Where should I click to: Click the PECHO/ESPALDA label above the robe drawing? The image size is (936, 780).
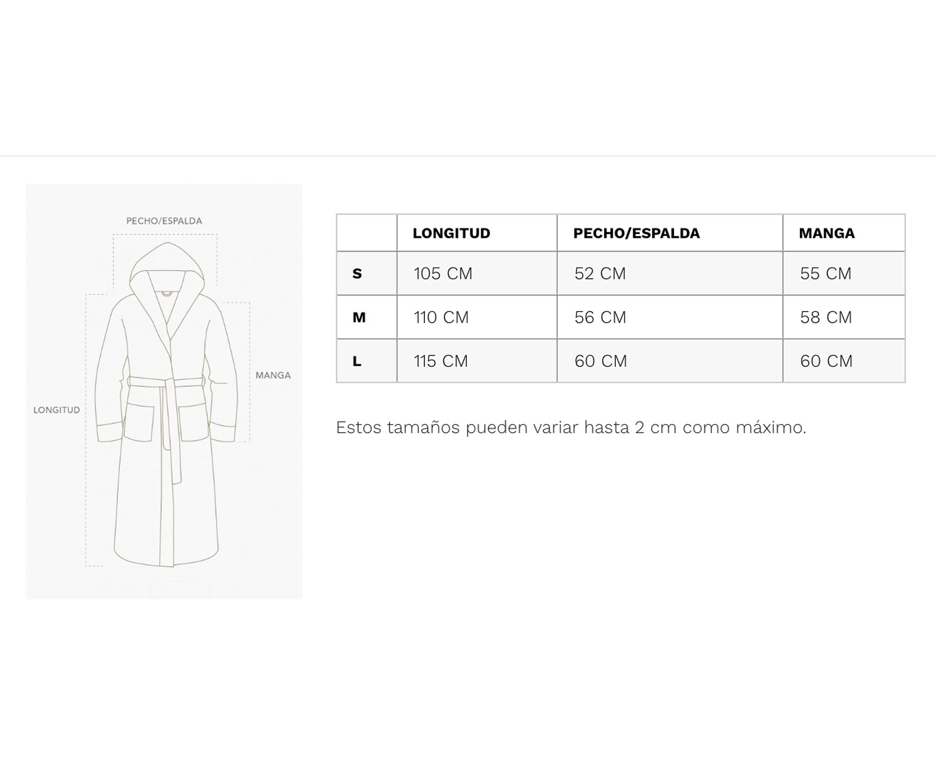click(164, 221)
